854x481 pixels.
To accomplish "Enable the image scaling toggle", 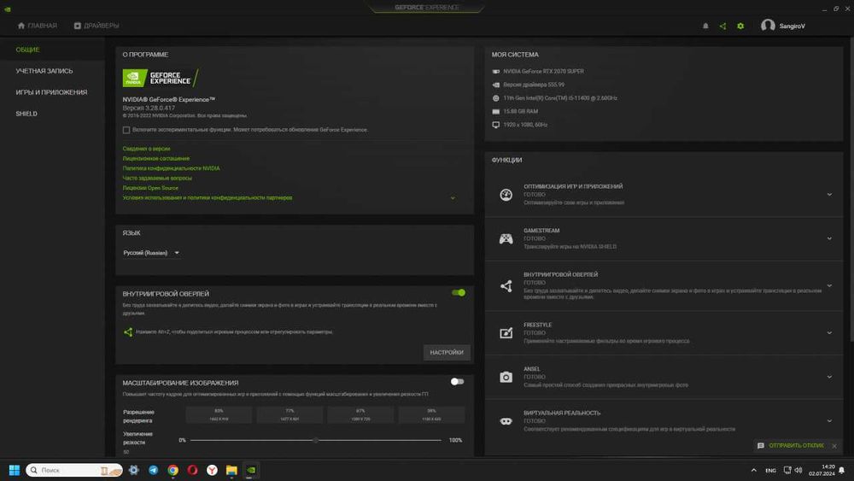I will [x=458, y=382].
